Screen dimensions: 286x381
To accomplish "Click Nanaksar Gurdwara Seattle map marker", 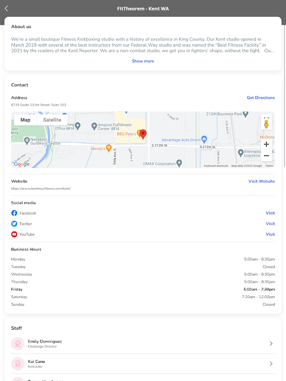I will (27, 140).
